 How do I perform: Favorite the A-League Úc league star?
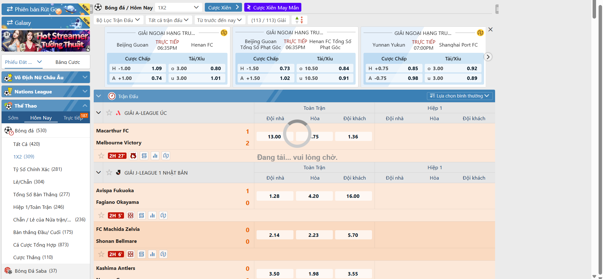109,113
